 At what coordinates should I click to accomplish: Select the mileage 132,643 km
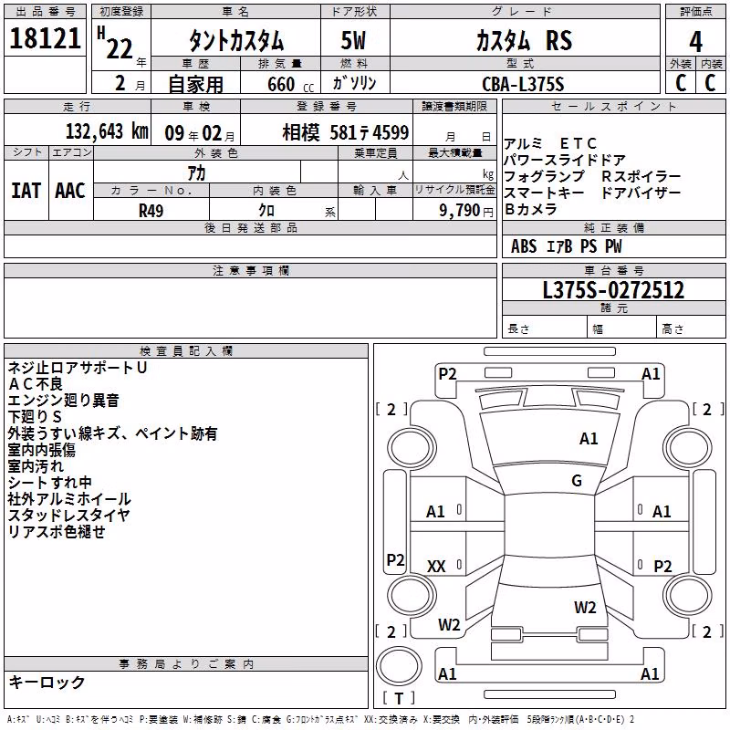click(107, 131)
